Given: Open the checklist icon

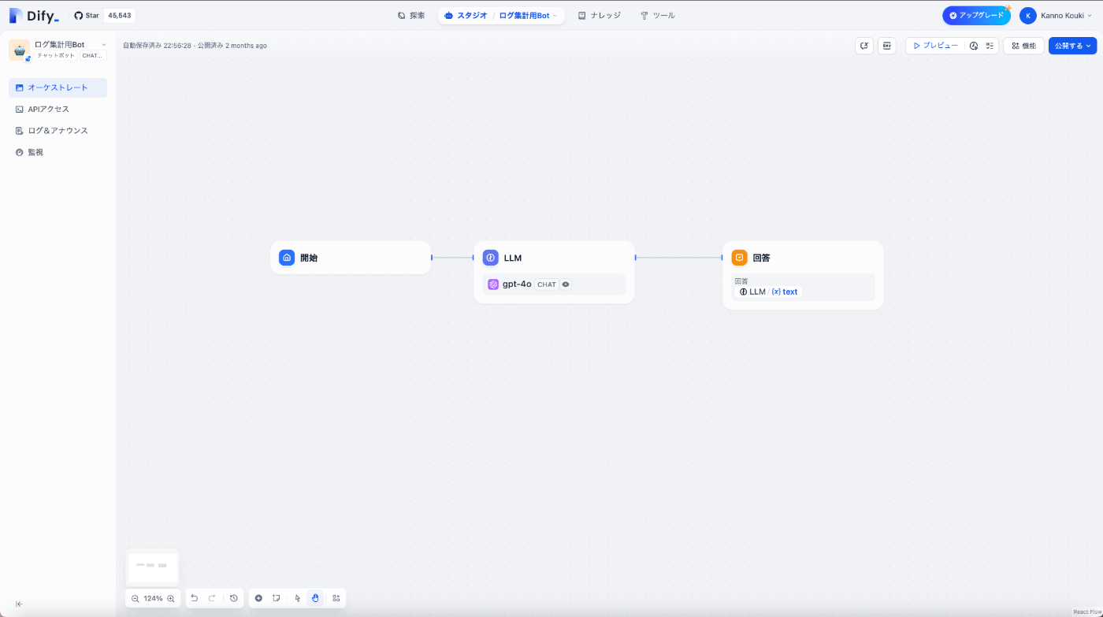Looking at the screenshot, I should tap(990, 46).
